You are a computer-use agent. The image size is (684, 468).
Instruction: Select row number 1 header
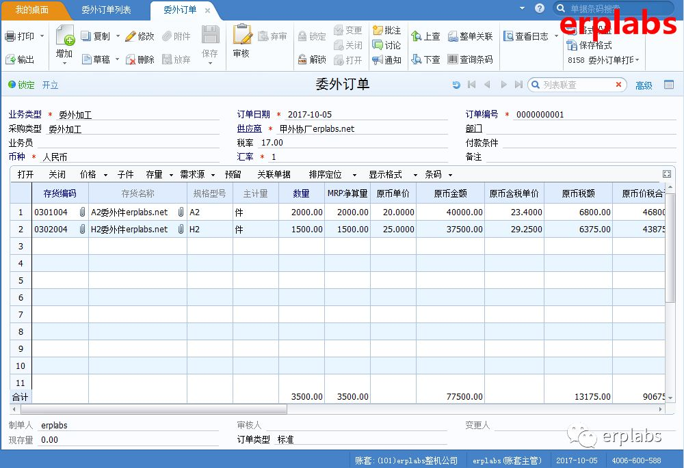(x=21, y=212)
